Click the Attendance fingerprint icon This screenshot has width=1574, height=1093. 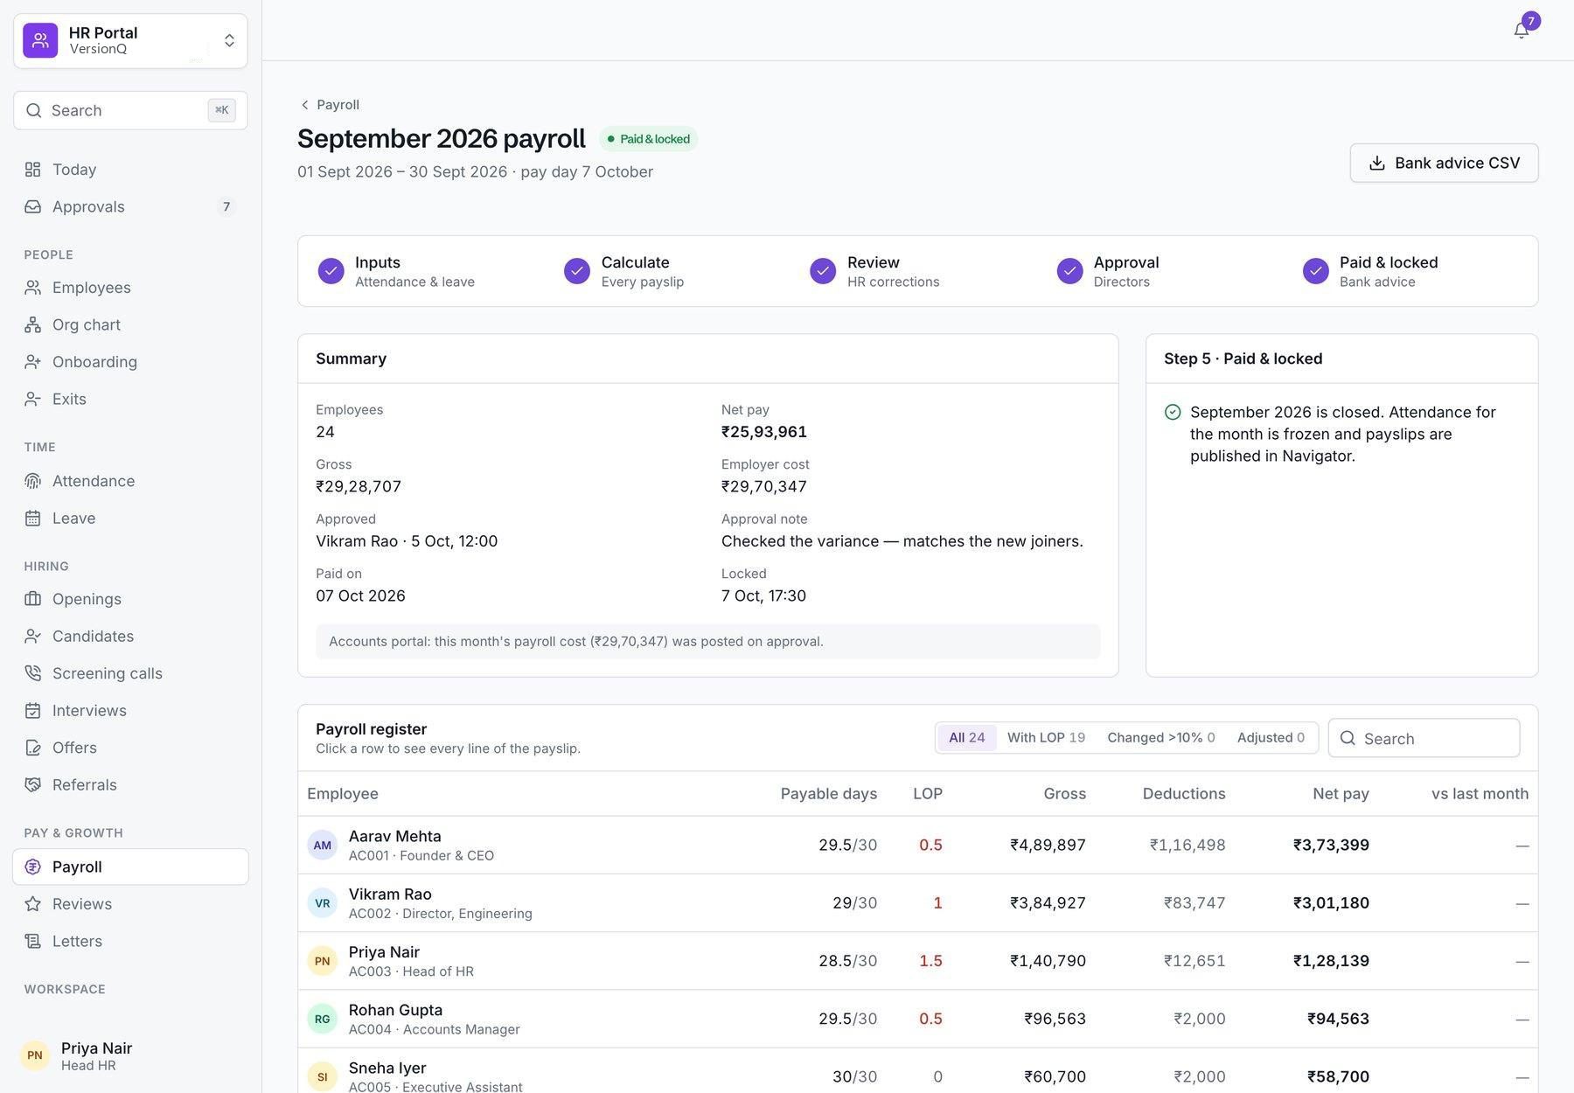point(33,481)
